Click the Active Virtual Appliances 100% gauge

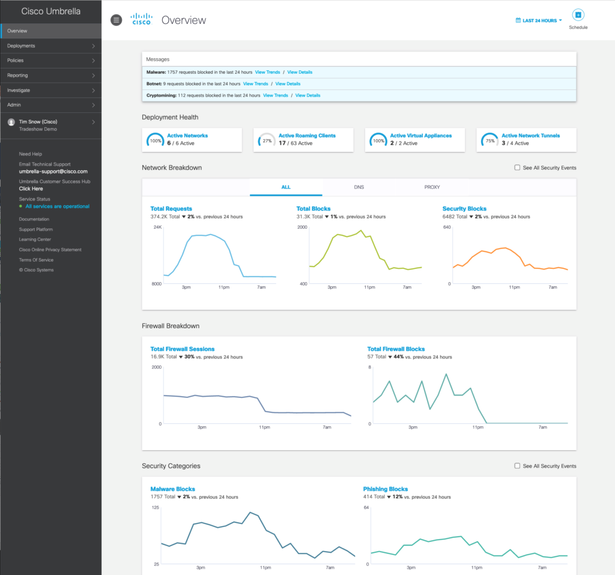(x=378, y=140)
